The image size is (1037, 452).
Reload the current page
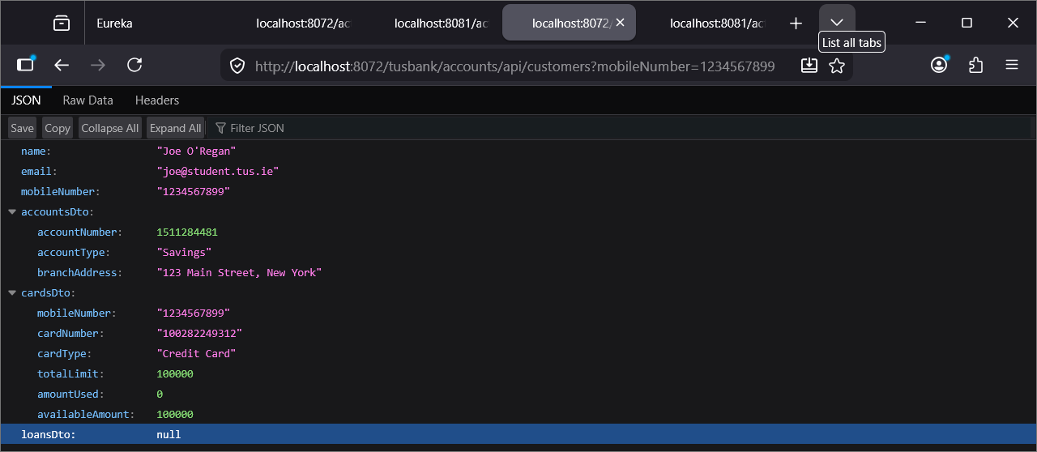[134, 65]
